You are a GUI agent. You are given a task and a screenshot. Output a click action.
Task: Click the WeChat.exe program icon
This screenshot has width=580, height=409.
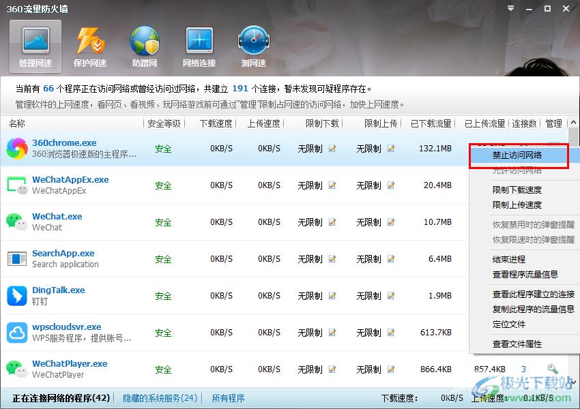(17, 222)
